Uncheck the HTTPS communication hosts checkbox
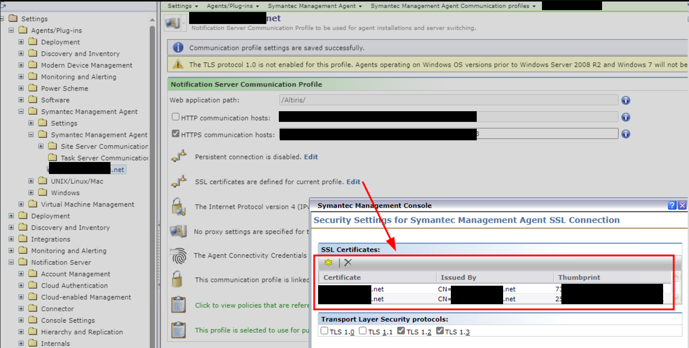Image resolution: width=689 pixels, height=348 pixels. click(x=175, y=134)
